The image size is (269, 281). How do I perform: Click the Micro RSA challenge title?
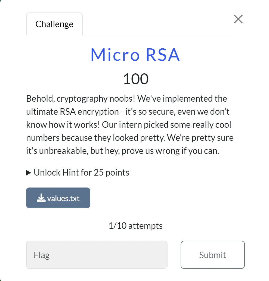[135, 55]
